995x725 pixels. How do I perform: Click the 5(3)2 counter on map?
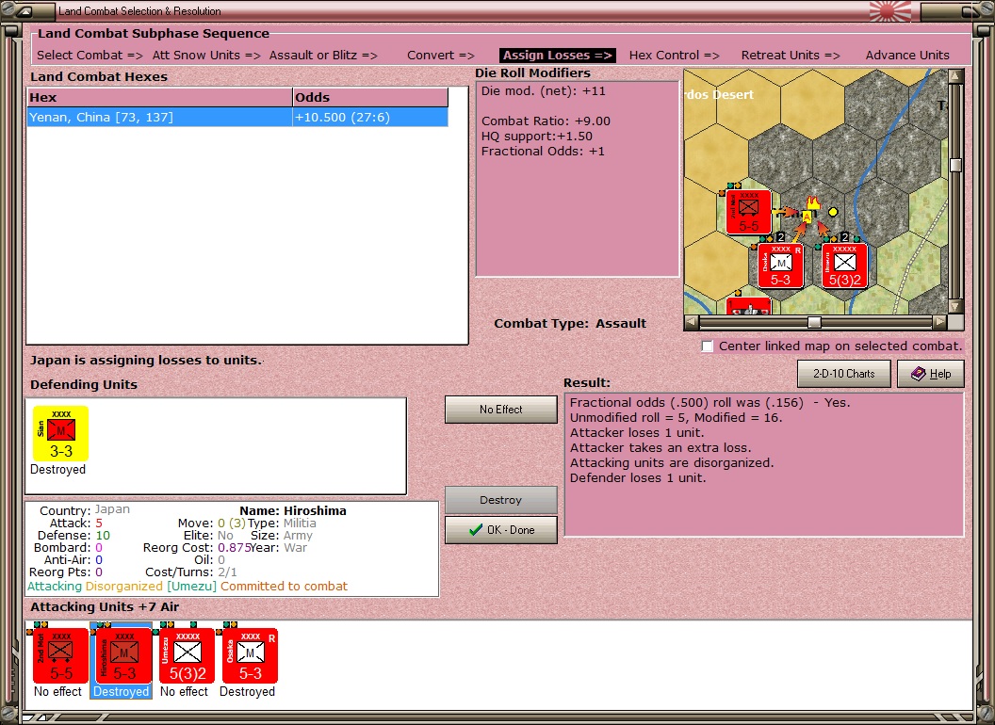[844, 266]
